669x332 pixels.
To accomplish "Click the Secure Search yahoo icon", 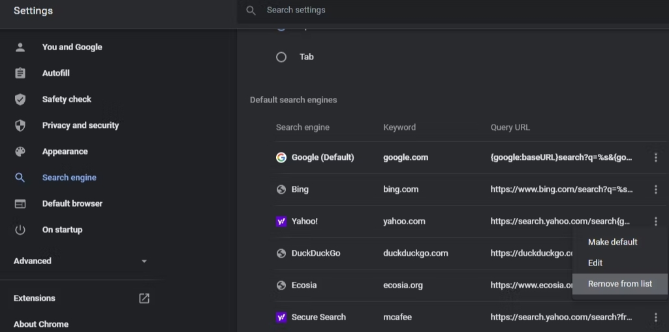I will coord(281,318).
